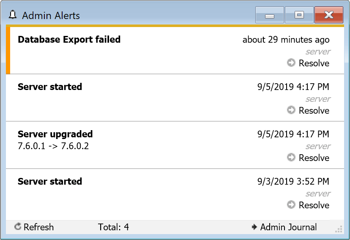The width and height of the screenshot is (350, 240).
Task: Click the Resolve arrow icon for Database Export failed
Action: [x=291, y=63]
